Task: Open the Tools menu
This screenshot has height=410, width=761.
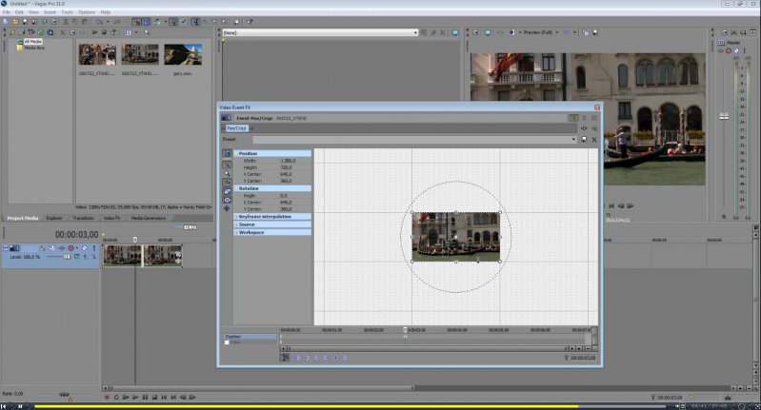Action: point(67,11)
